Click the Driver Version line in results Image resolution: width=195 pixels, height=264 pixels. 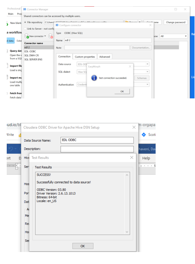click(56, 193)
